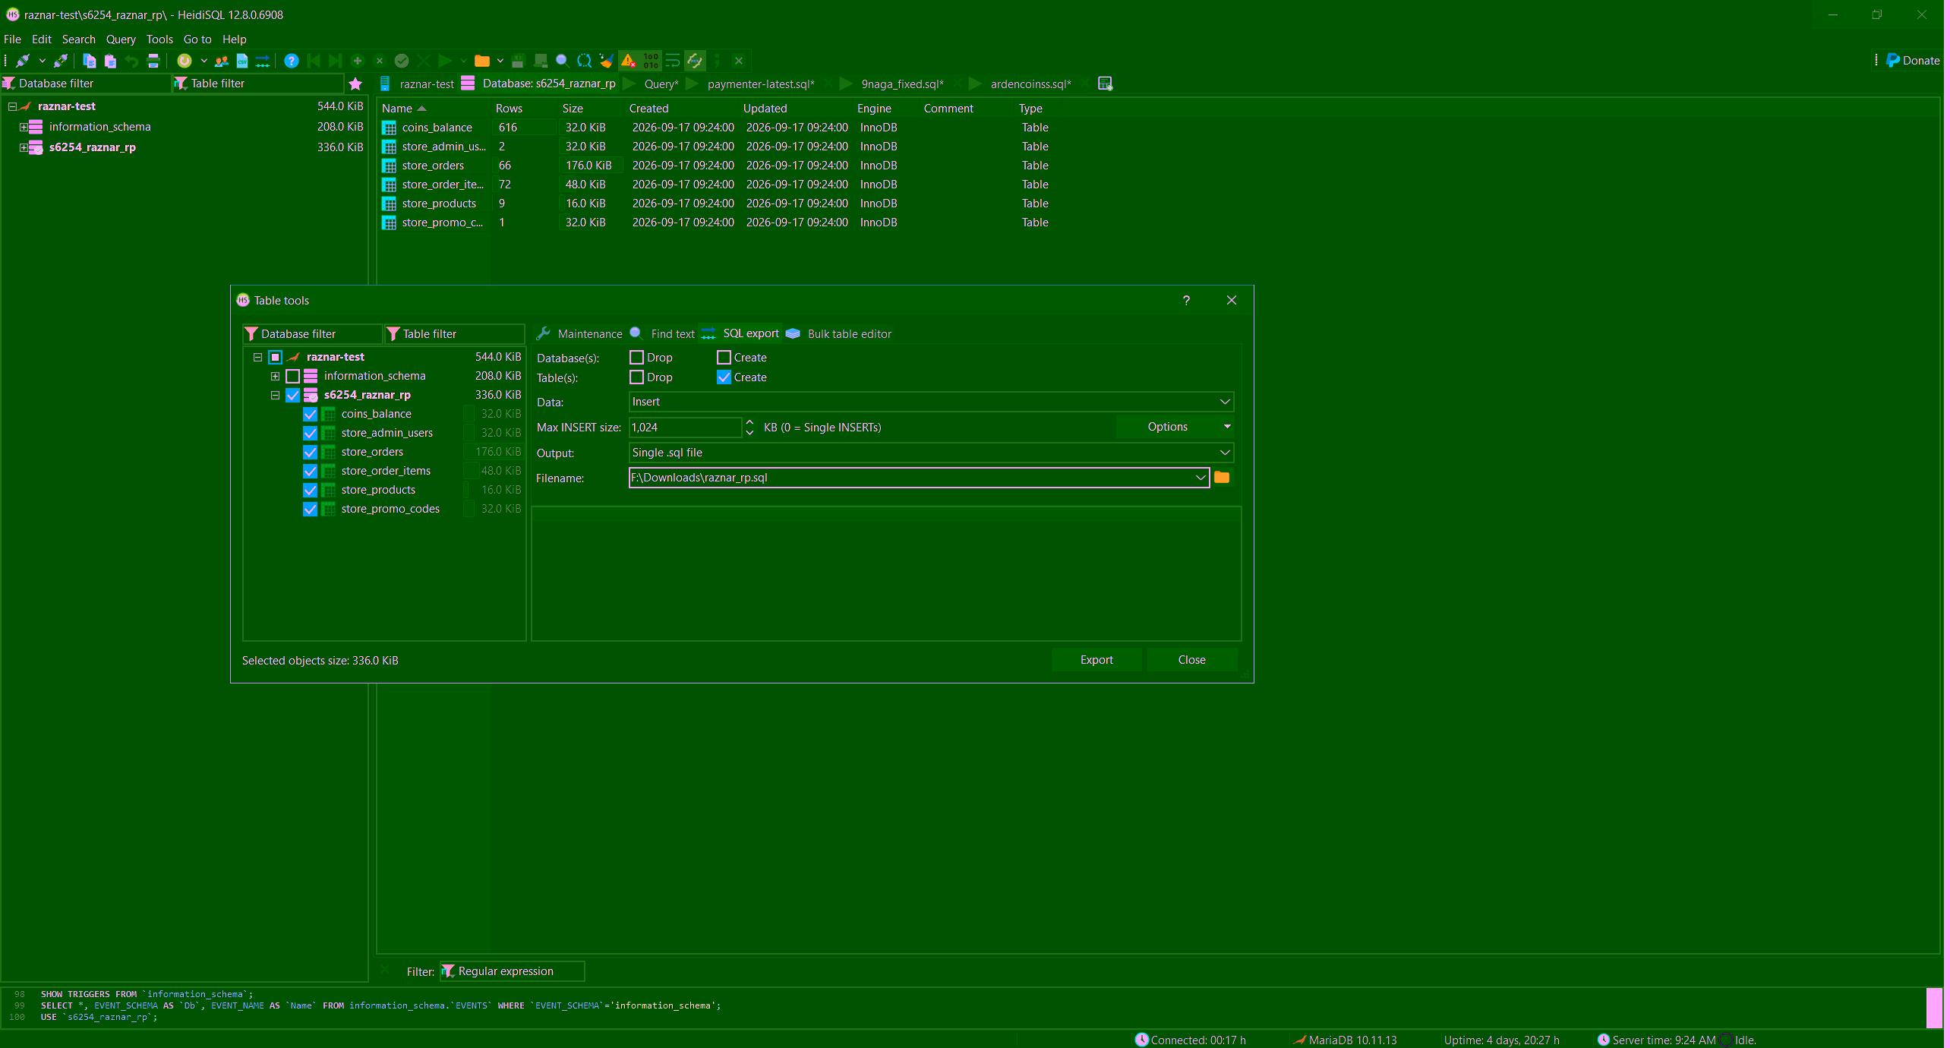
Task: Open the Tools menu
Action: [159, 39]
